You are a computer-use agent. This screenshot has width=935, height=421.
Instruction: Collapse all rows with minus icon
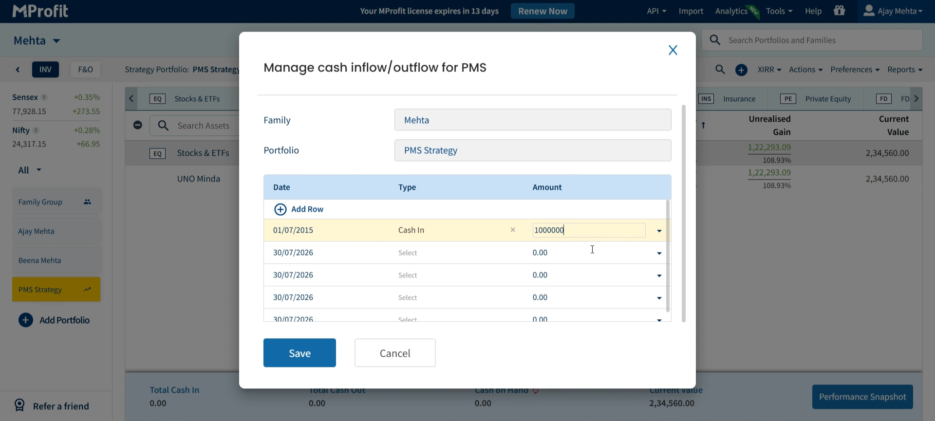138,125
